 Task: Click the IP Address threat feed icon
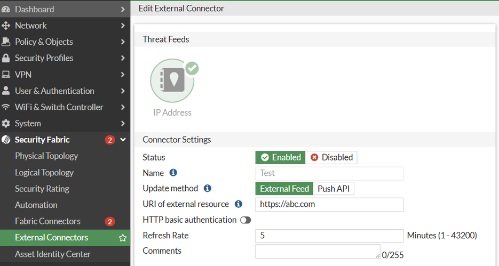pos(171,81)
